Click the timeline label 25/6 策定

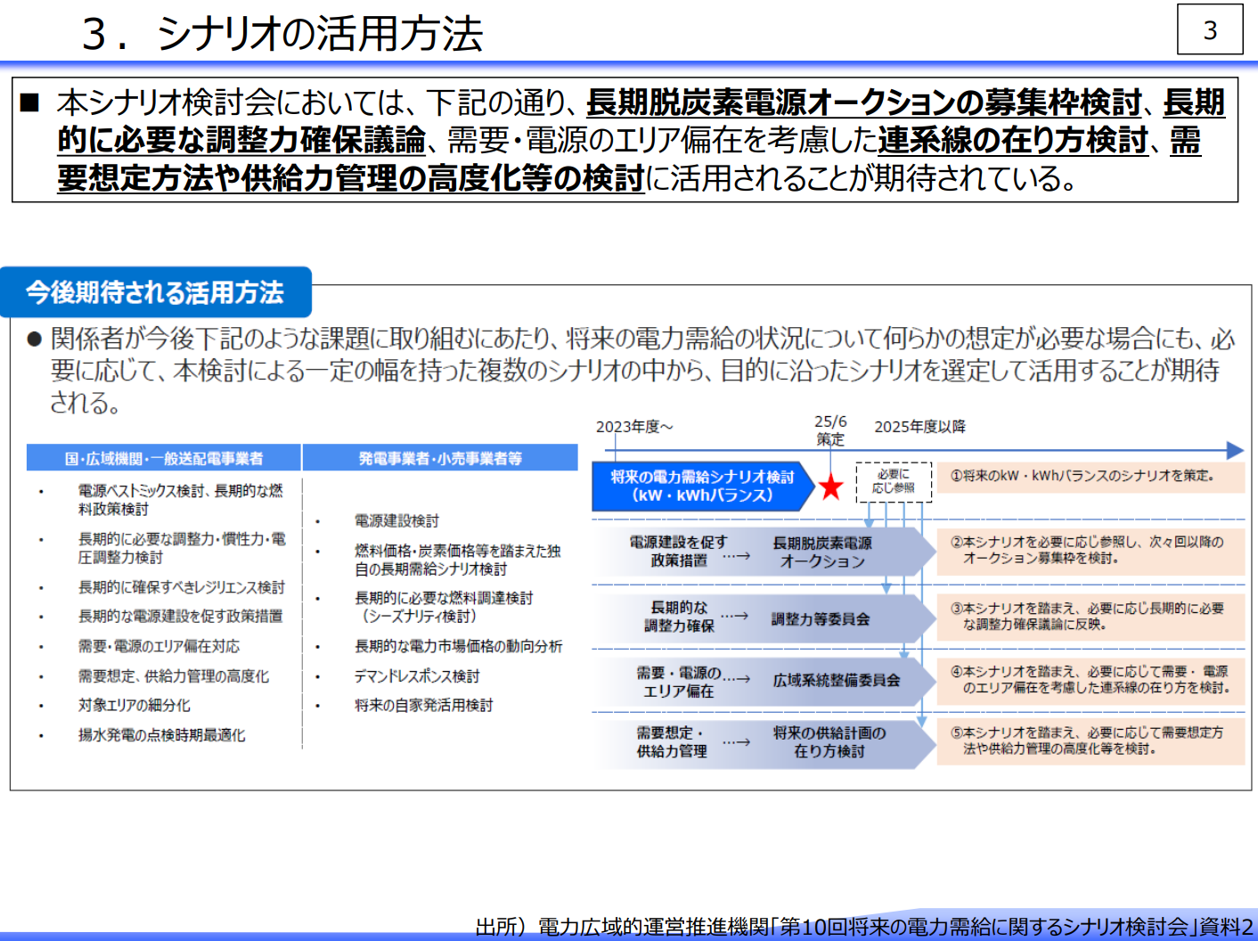coord(830,430)
